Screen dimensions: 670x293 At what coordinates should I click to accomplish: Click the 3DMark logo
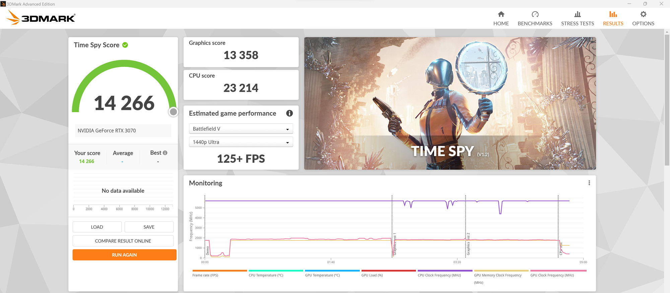click(41, 17)
